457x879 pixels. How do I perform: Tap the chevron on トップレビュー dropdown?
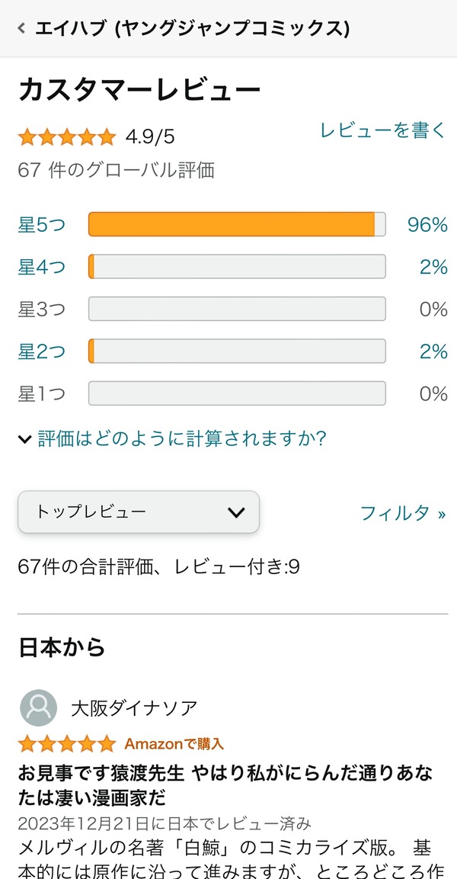(236, 512)
